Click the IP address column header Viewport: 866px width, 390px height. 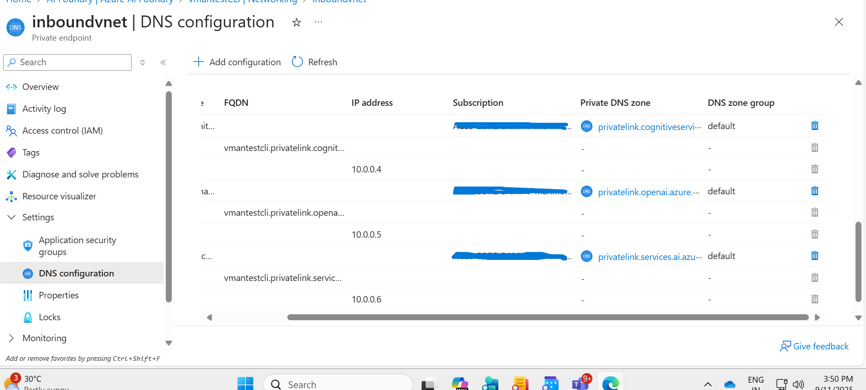372,103
